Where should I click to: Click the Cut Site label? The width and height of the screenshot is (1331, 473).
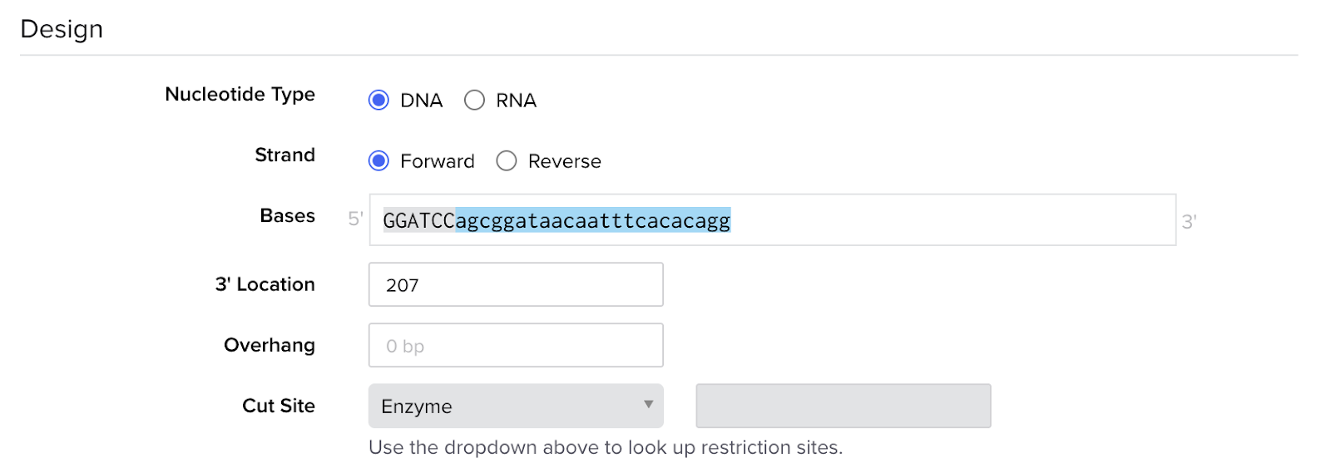[x=278, y=406]
